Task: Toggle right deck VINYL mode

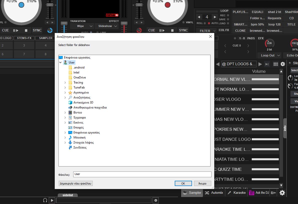Action: click(x=188, y=22)
